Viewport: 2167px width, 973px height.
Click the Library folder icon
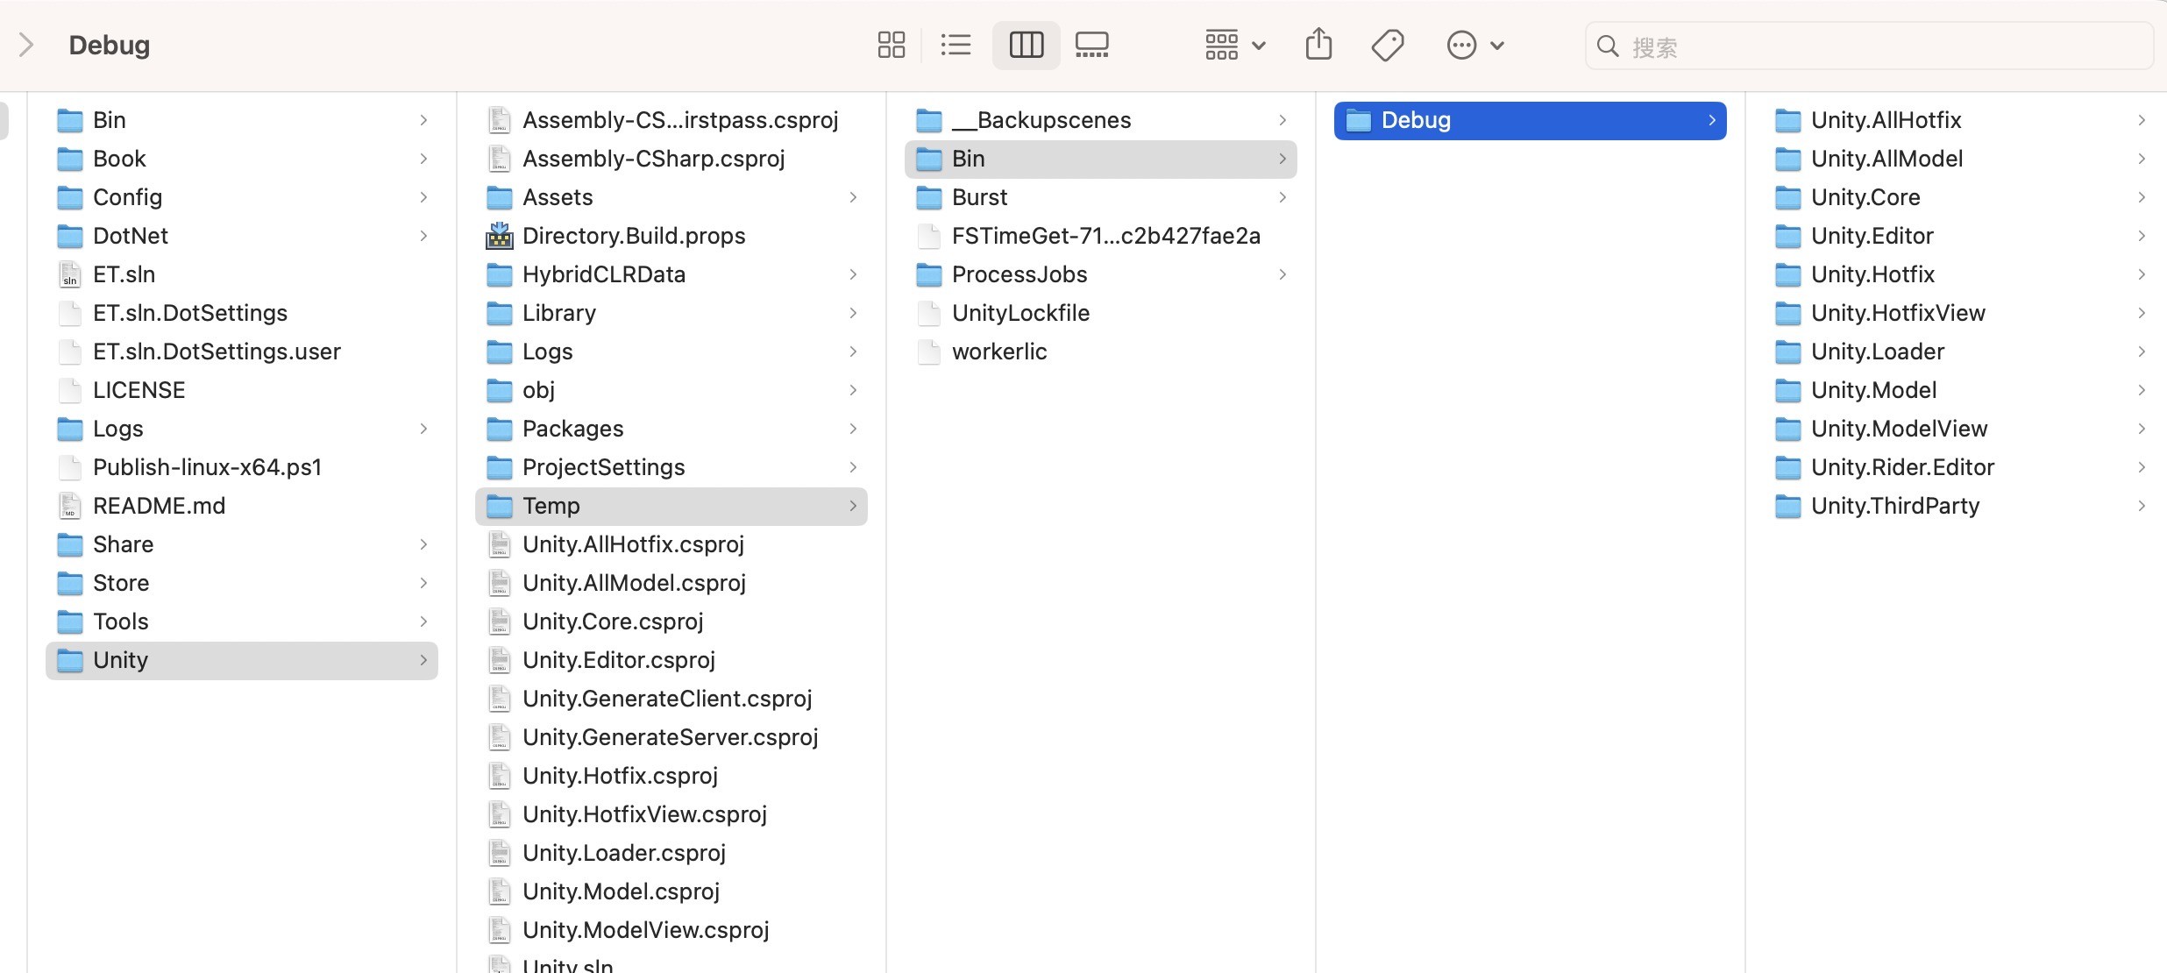(500, 313)
